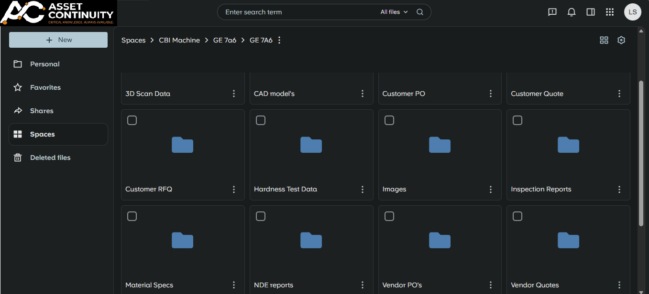Viewport: 649px width, 294px height.
Task: Go to Spaces breadcrumb link
Action: [133, 40]
